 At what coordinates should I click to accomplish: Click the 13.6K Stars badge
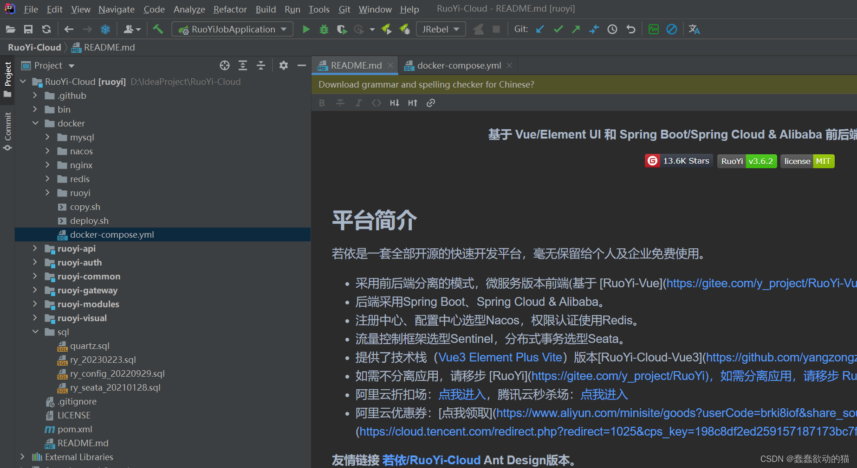coord(679,161)
